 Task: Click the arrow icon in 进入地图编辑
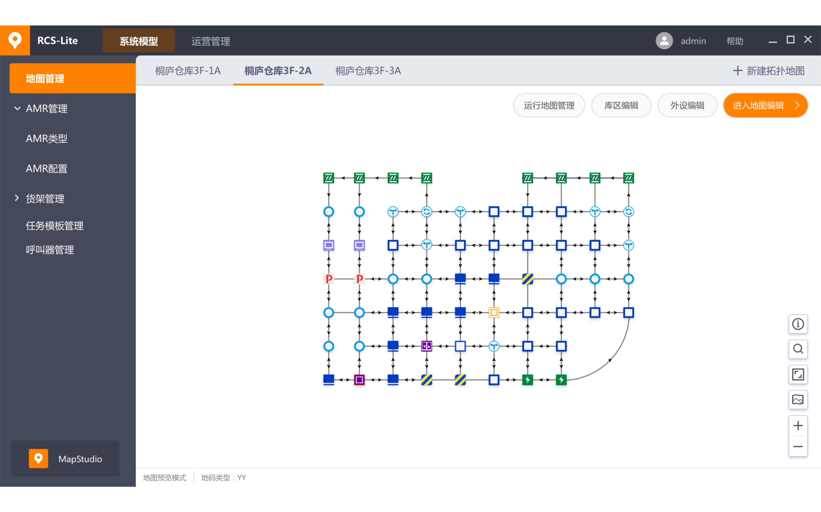click(x=797, y=105)
